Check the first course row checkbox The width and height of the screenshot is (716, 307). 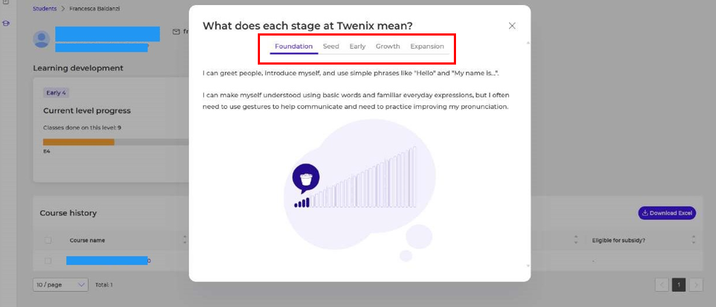pyautogui.click(x=48, y=261)
